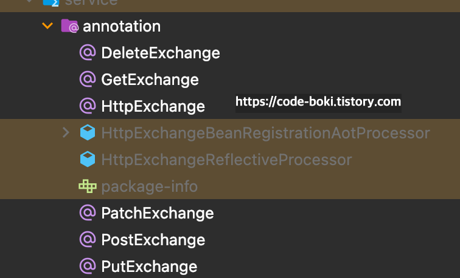Select the HttpExchangeReflectiveProcessor class
460x278 pixels.
point(226,160)
